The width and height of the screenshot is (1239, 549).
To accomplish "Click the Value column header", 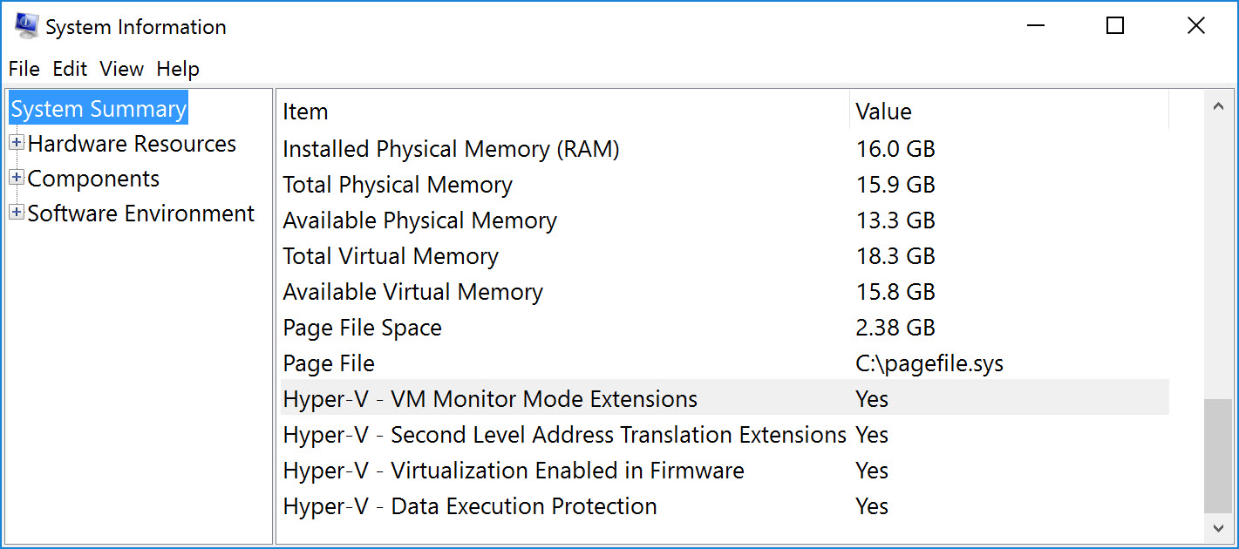I will 883,112.
